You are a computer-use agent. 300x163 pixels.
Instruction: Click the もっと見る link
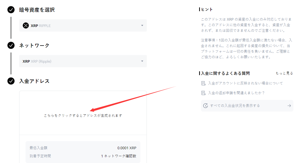(x=284, y=73)
